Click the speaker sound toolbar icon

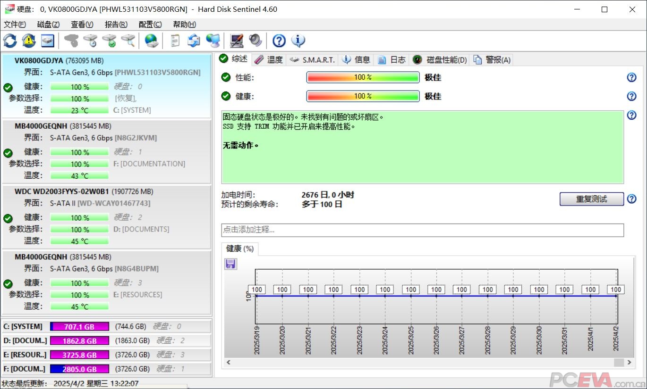255,41
